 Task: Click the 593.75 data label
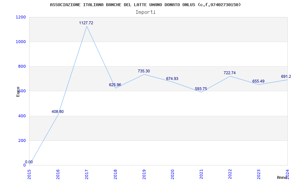click(201, 89)
